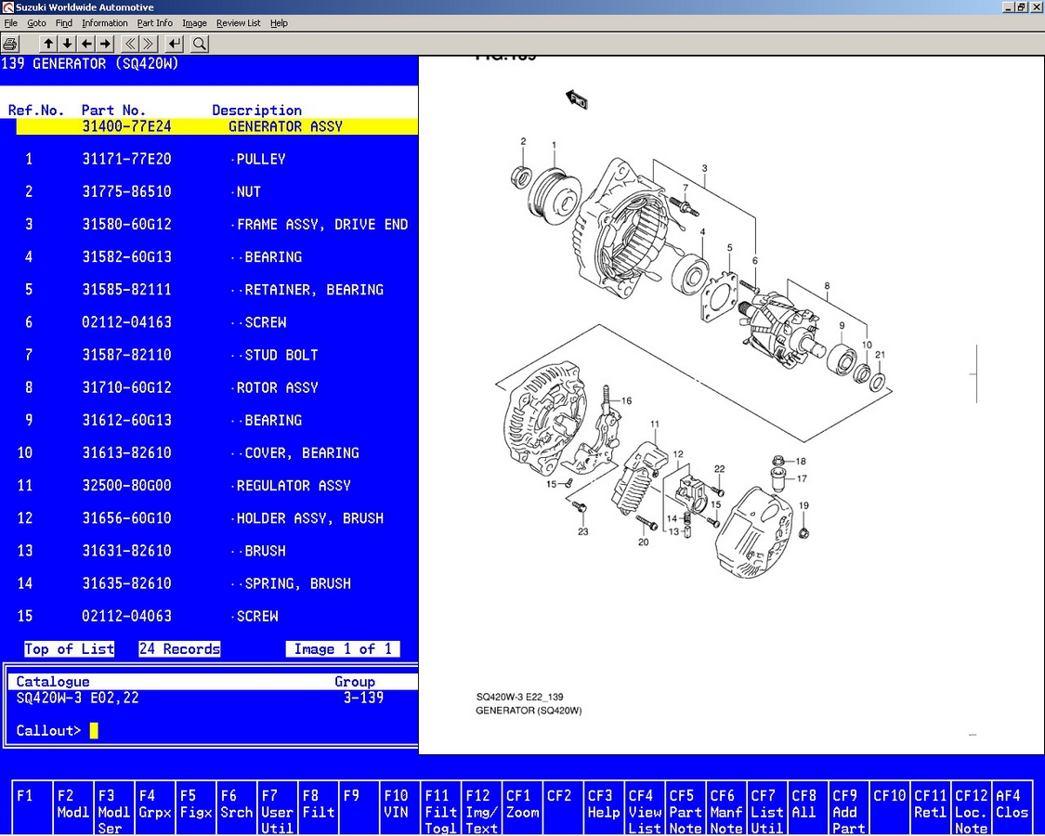1045x836 pixels.
Task: Click the F2 Modl function button
Action: pos(73,808)
